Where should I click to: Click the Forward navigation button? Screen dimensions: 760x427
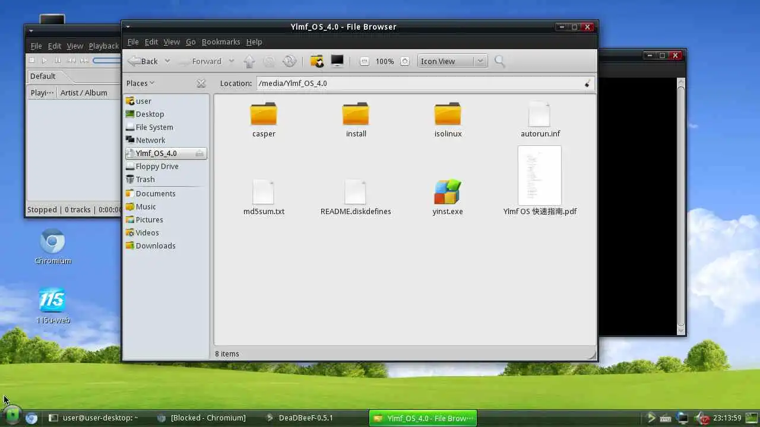pos(200,61)
